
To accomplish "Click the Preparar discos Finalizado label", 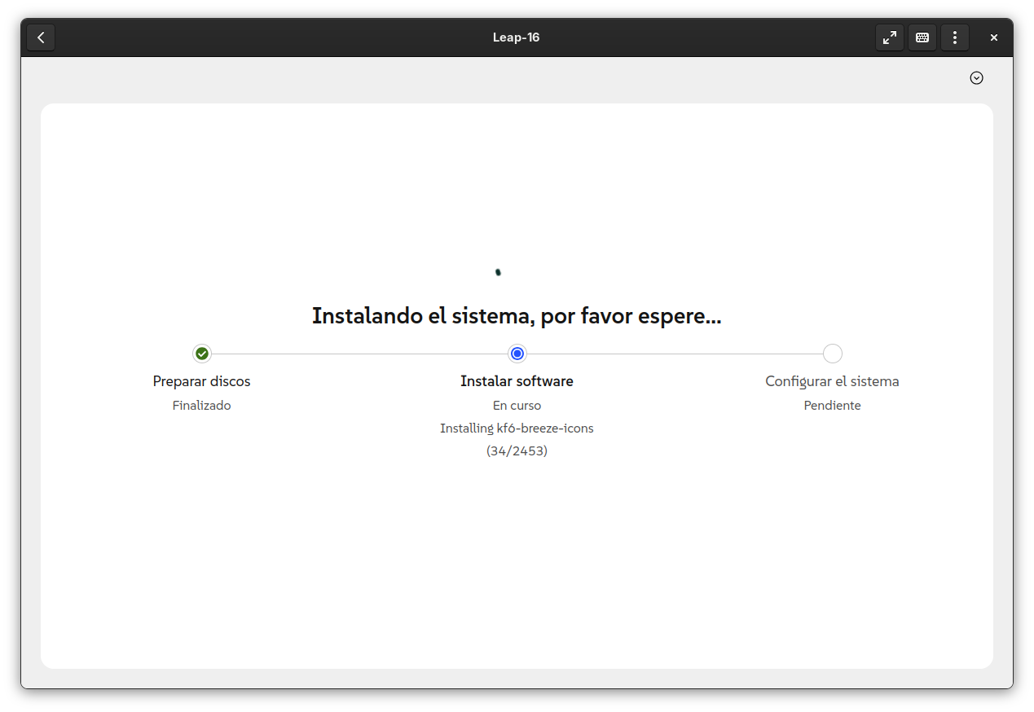I will 201,405.
